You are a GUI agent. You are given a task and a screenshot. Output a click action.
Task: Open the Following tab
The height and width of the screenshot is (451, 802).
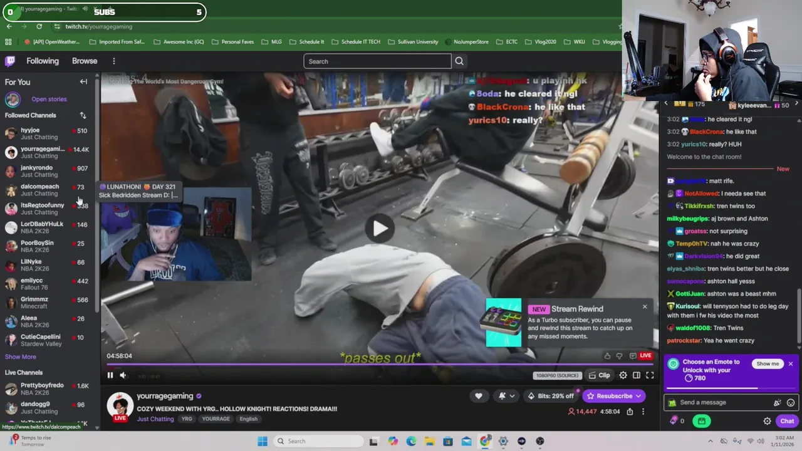(43, 61)
